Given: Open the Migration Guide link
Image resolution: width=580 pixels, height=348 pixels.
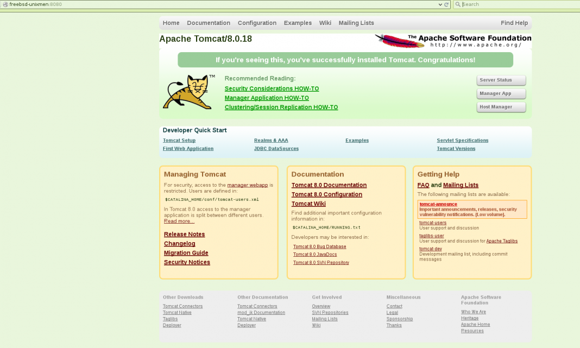Looking at the screenshot, I should pos(186,253).
